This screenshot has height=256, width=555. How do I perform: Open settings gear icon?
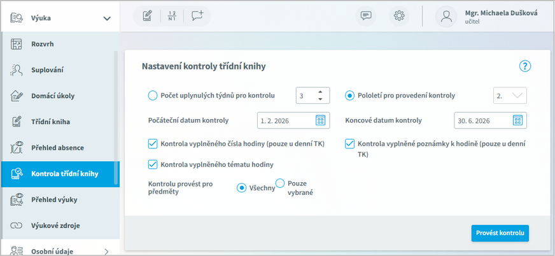399,16
